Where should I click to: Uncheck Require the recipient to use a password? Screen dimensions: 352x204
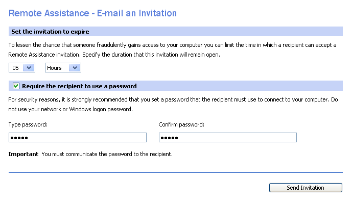coord(16,86)
